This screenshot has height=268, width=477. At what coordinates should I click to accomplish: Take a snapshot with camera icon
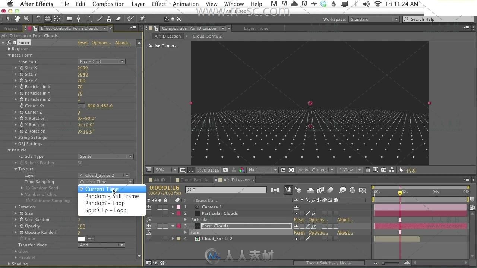click(x=225, y=170)
